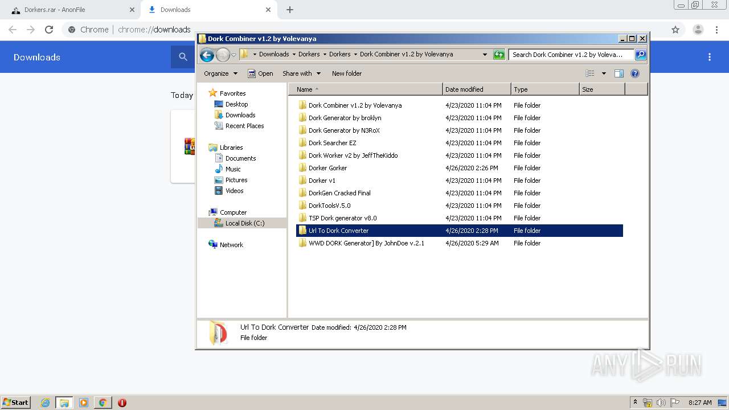Open Windows Media Player taskbar icon
Screen dimensions: 729x410
84,403
